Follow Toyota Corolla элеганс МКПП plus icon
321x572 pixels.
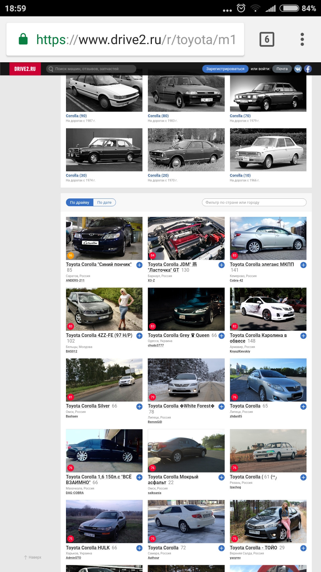303,265
